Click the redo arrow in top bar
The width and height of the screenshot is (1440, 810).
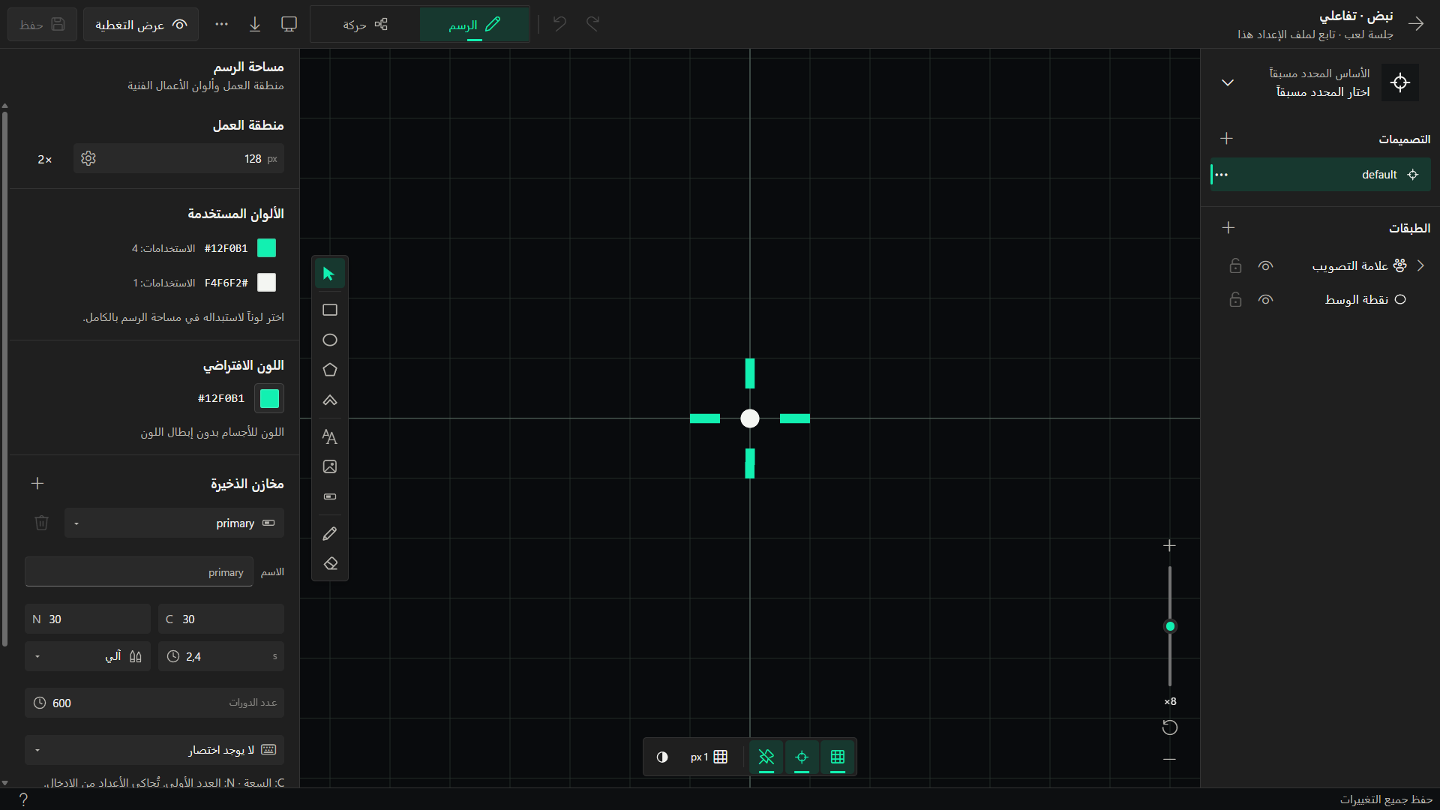pos(592,24)
